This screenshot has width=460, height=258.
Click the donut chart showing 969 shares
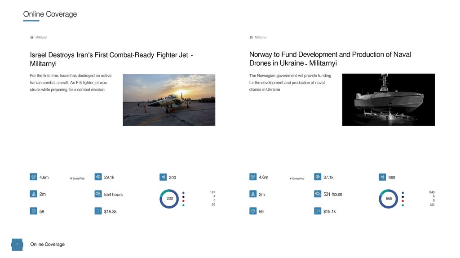coord(389,199)
